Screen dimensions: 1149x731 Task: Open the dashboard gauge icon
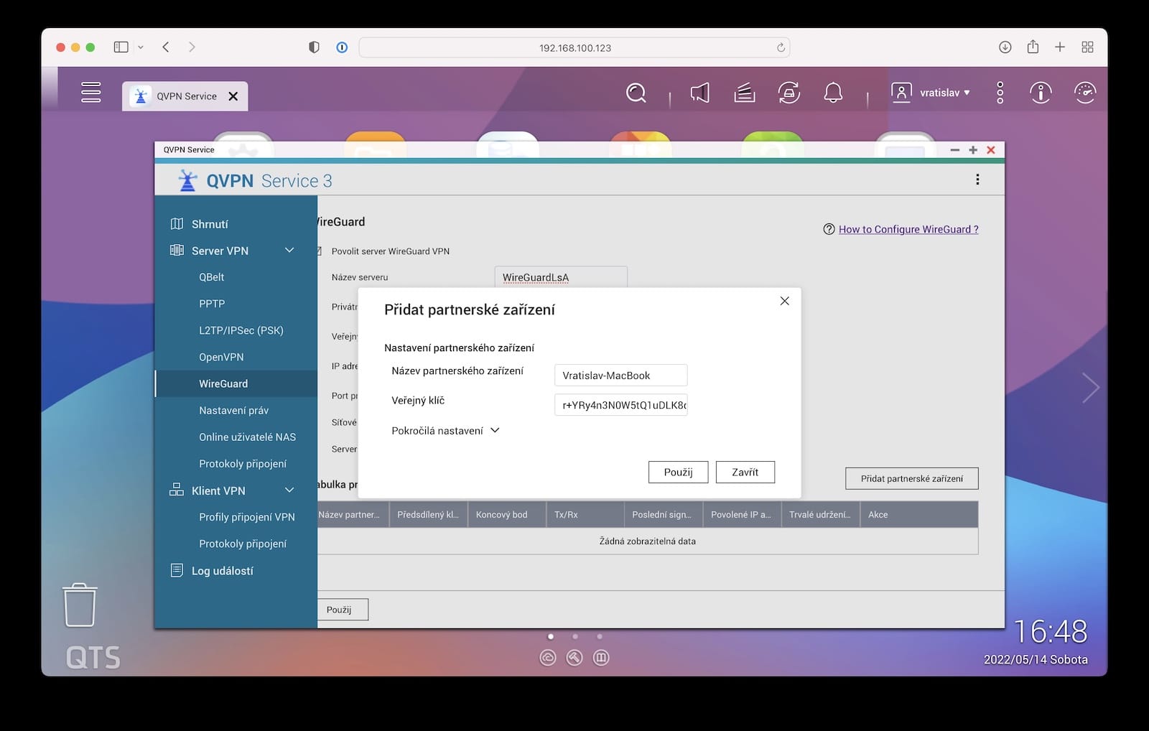point(1085,93)
